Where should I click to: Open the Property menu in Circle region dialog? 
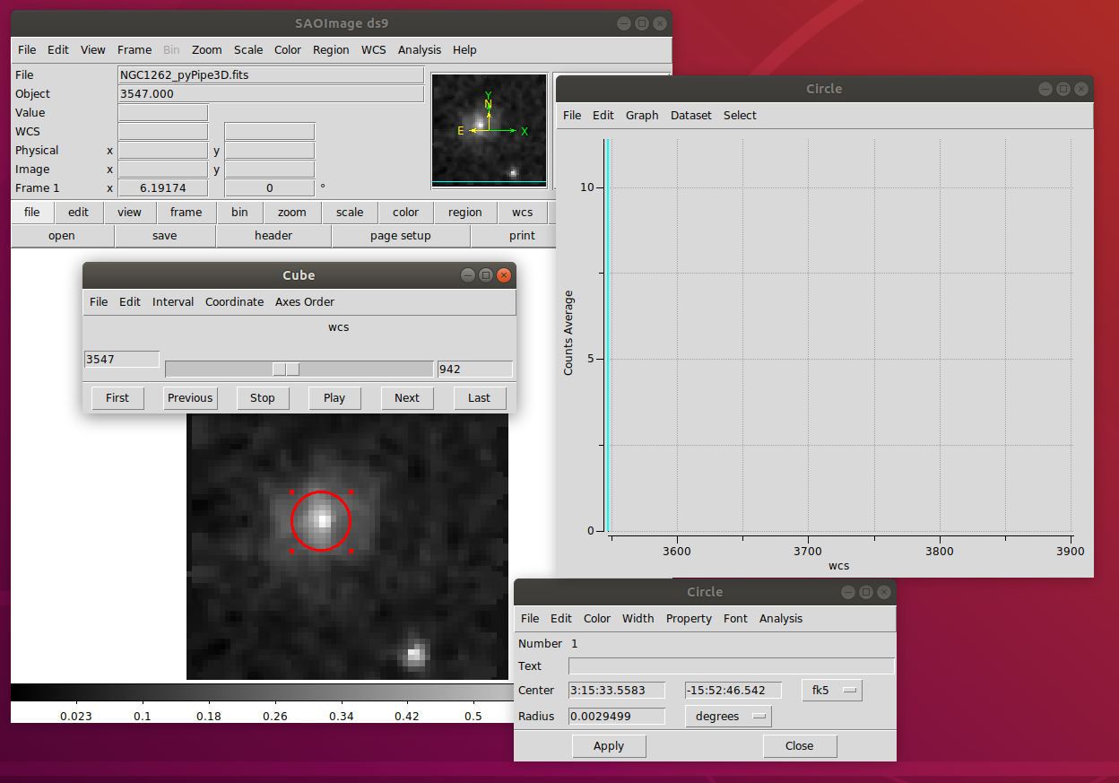[x=689, y=619]
